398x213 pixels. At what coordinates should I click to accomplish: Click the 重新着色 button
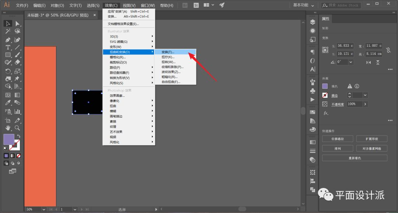point(355,158)
